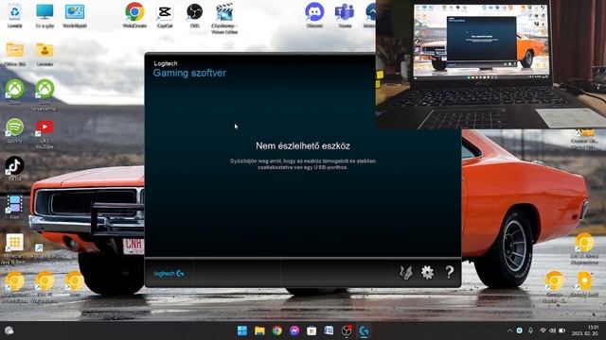Open the Office 365 folder

[x=15, y=54]
